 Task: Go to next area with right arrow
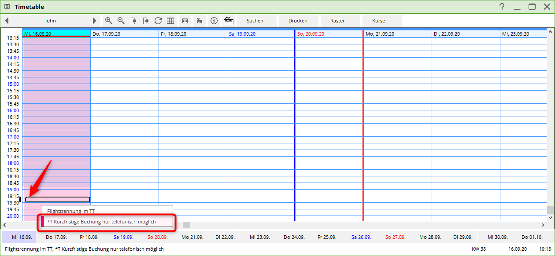pyautogui.click(x=94, y=21)
